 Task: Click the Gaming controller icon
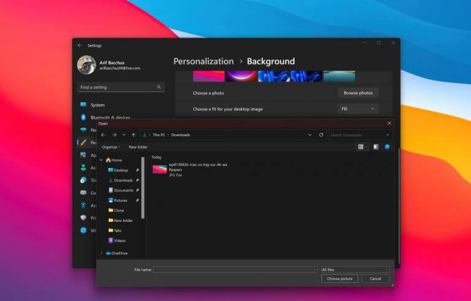(83, 192)
